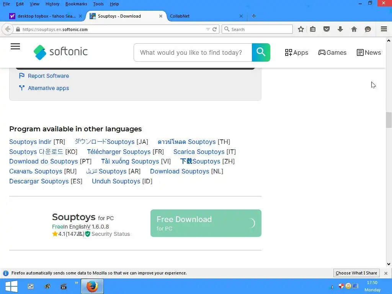Viewport: 392px width, 294px height.
Task: Open the Edit menu
Action: tap(20, 4)
